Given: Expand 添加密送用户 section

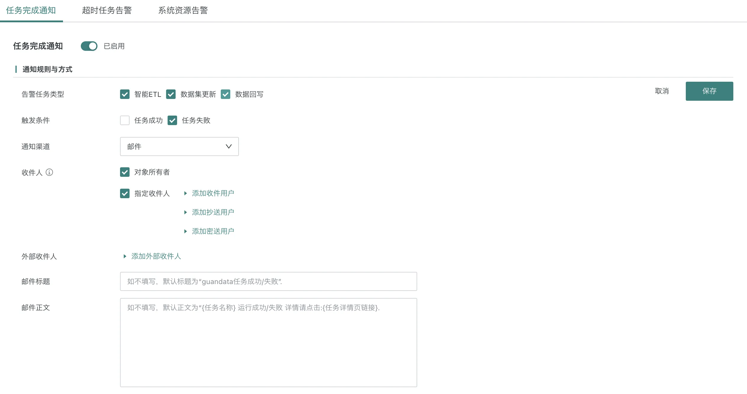Looking at the screenshot, I should (212, 231).
